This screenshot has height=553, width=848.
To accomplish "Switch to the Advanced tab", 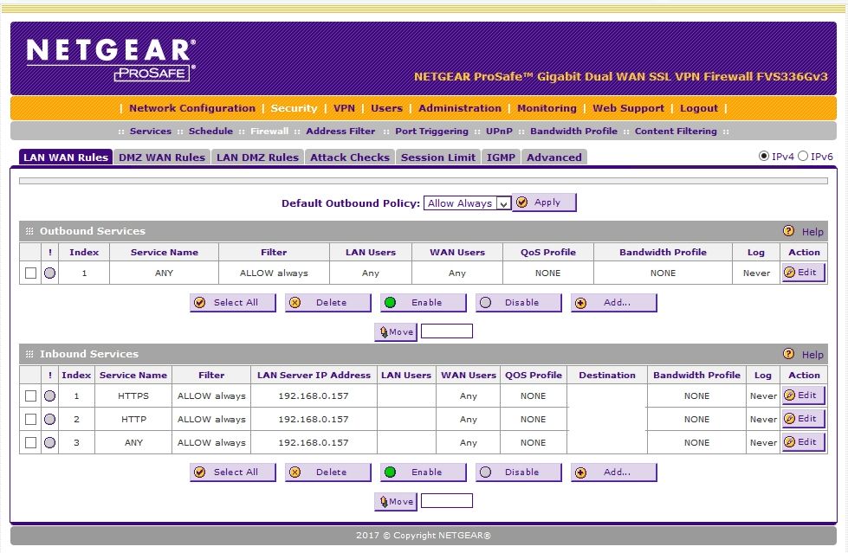I will [554, 158].
